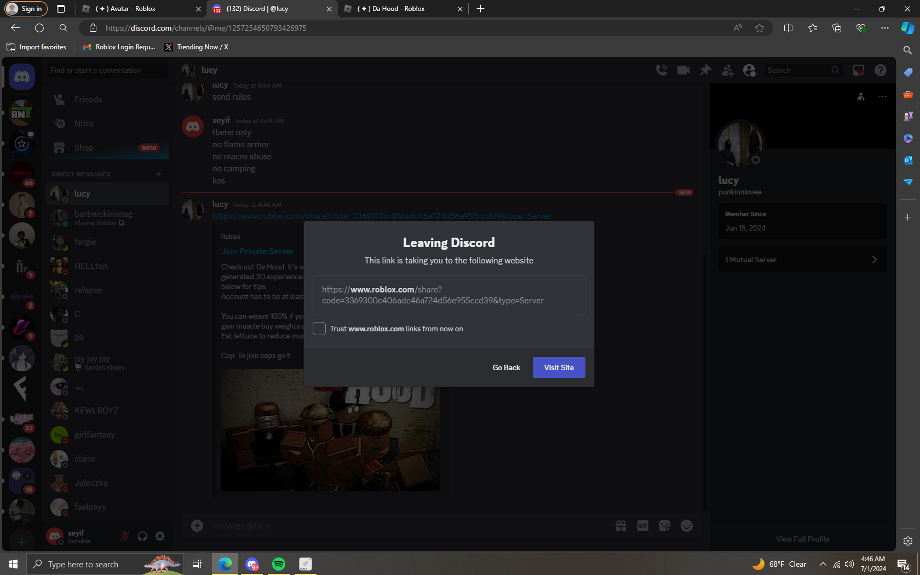Open pinned messages icon
Screen dimensions: 920x575
[705, 70]
